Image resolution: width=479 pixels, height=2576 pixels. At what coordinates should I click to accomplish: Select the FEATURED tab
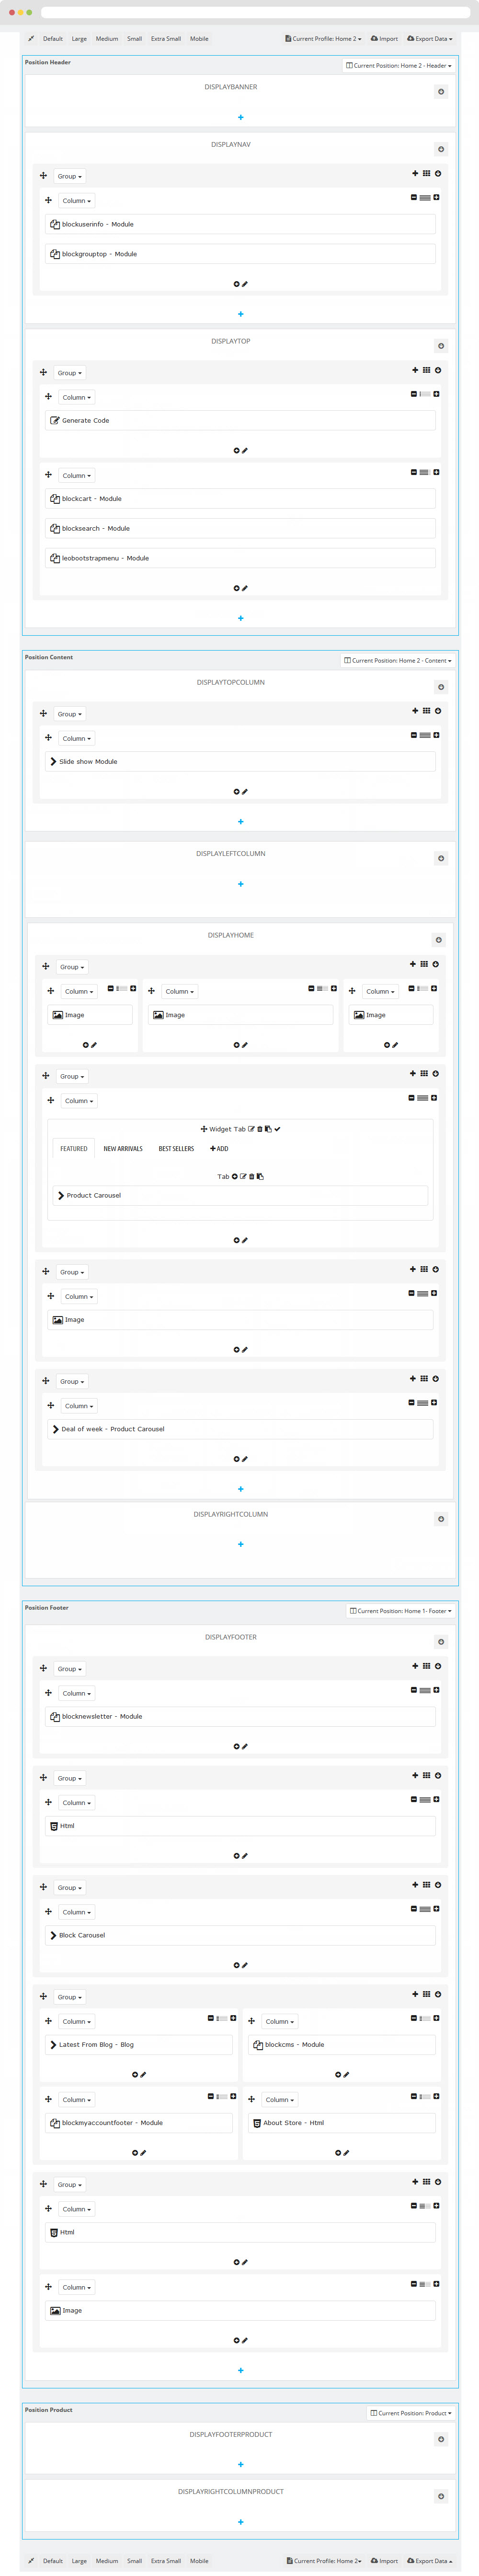coord(74,1149)
